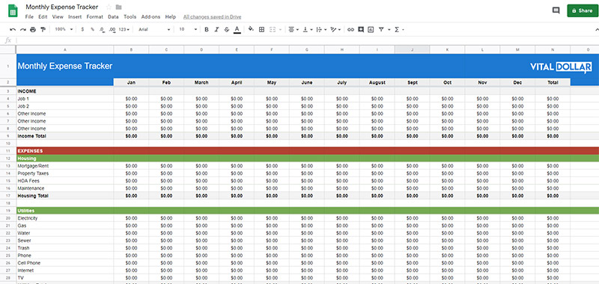Open the Insert menu
Screen dimensions: 599x284
pos(75,16)
